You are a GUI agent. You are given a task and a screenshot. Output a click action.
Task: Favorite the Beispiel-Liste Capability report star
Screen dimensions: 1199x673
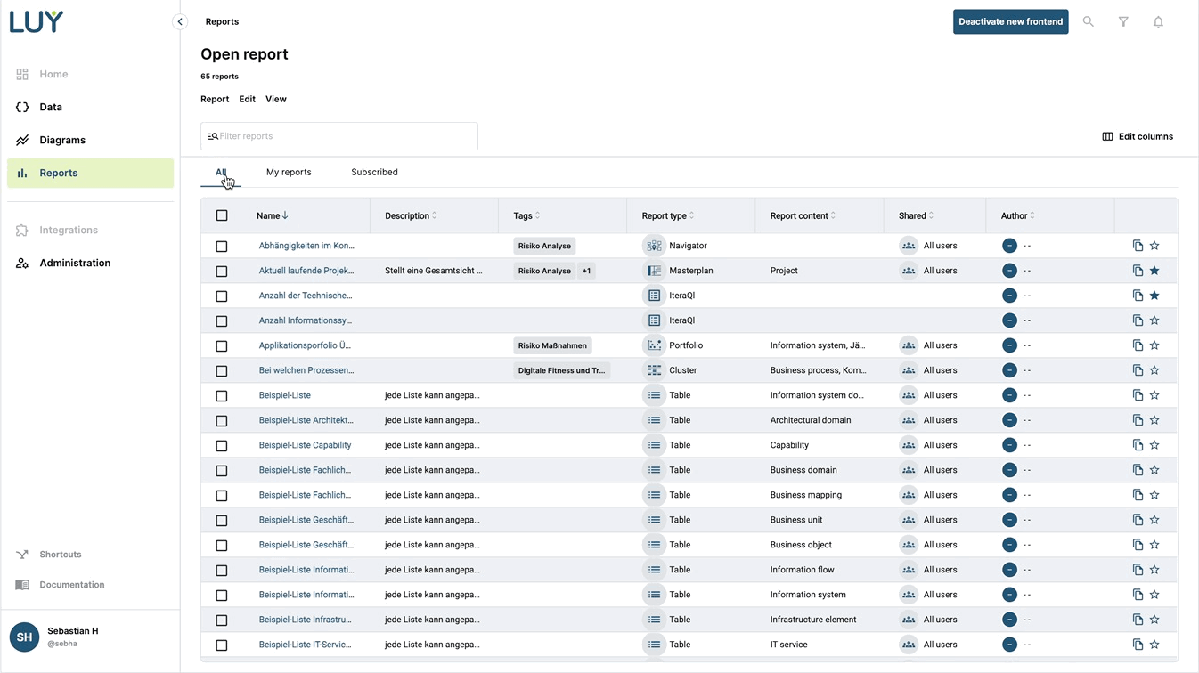coord(1154,445)
